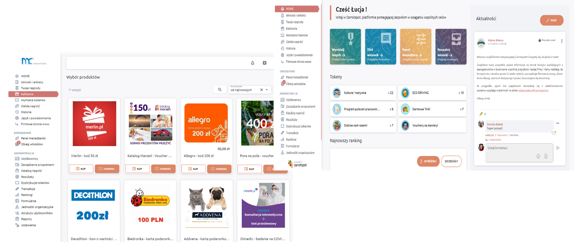Open 'Atrybuty użytkowników' in the sidebar
Screen dimensions: 574x242
tap(37, 213)
